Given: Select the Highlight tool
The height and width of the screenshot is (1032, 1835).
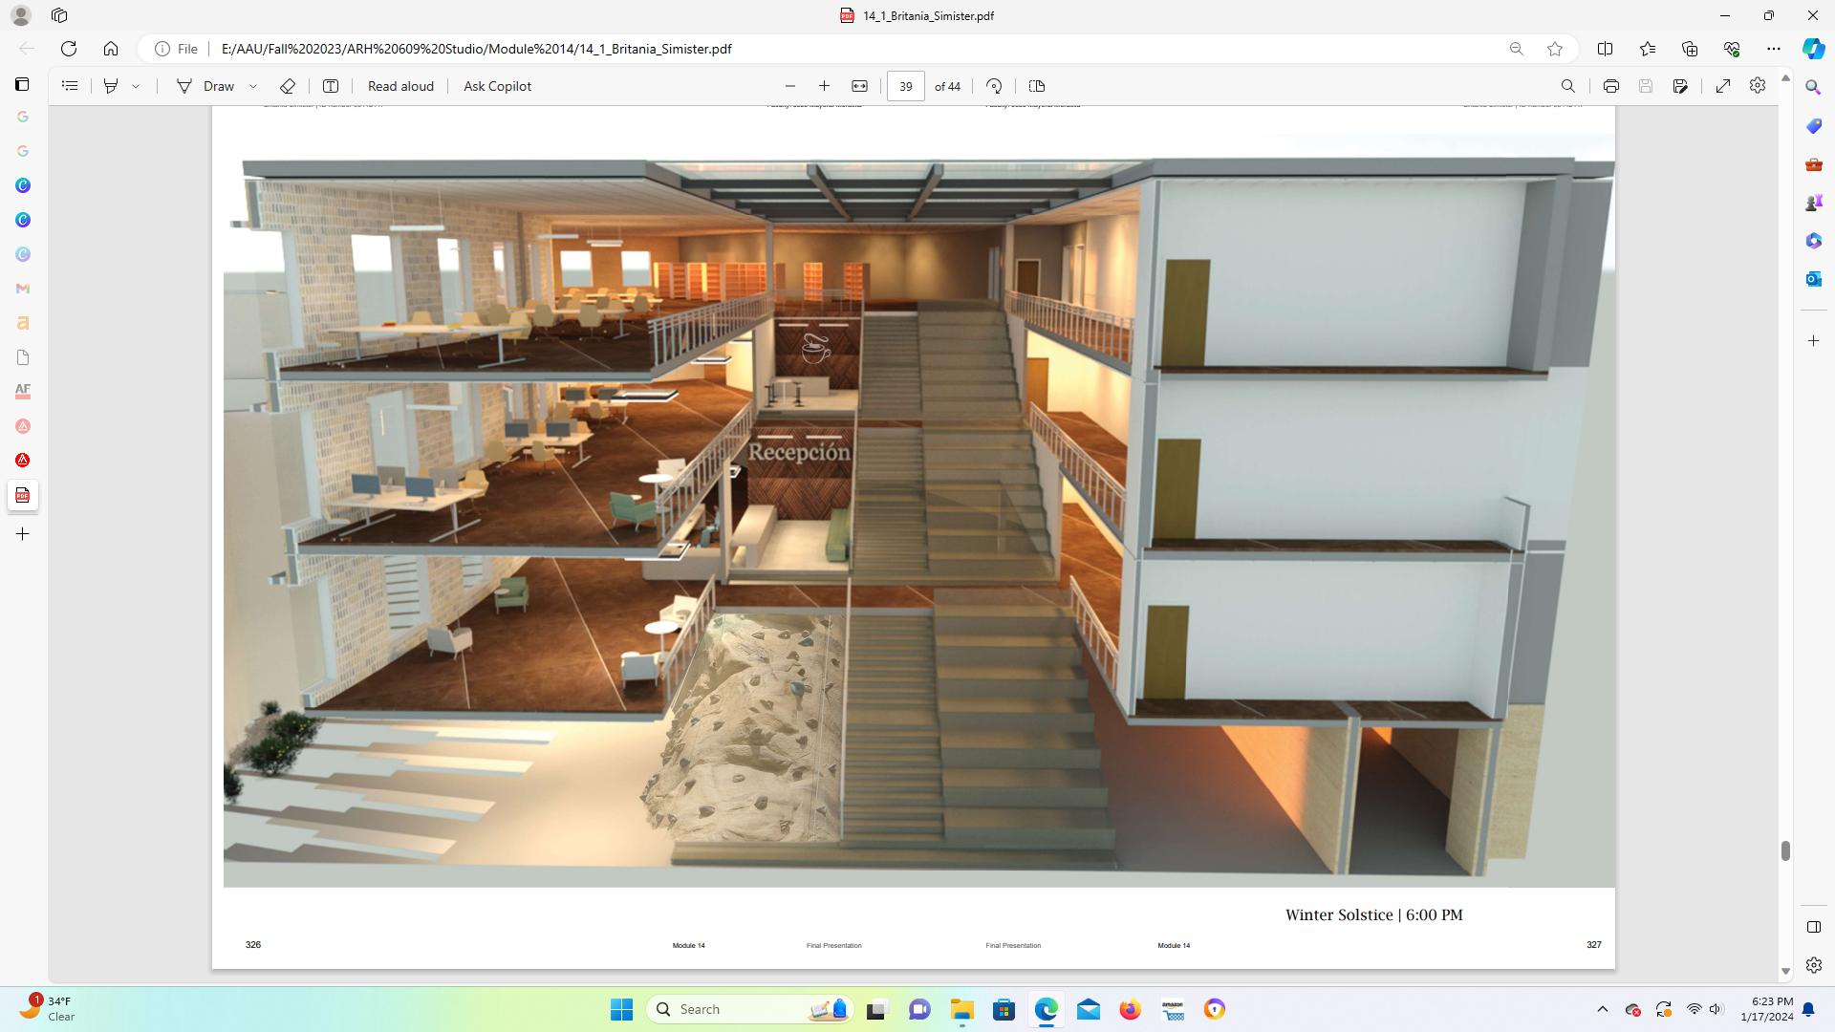Looking at the screenshot, I should tap(111, 86).
